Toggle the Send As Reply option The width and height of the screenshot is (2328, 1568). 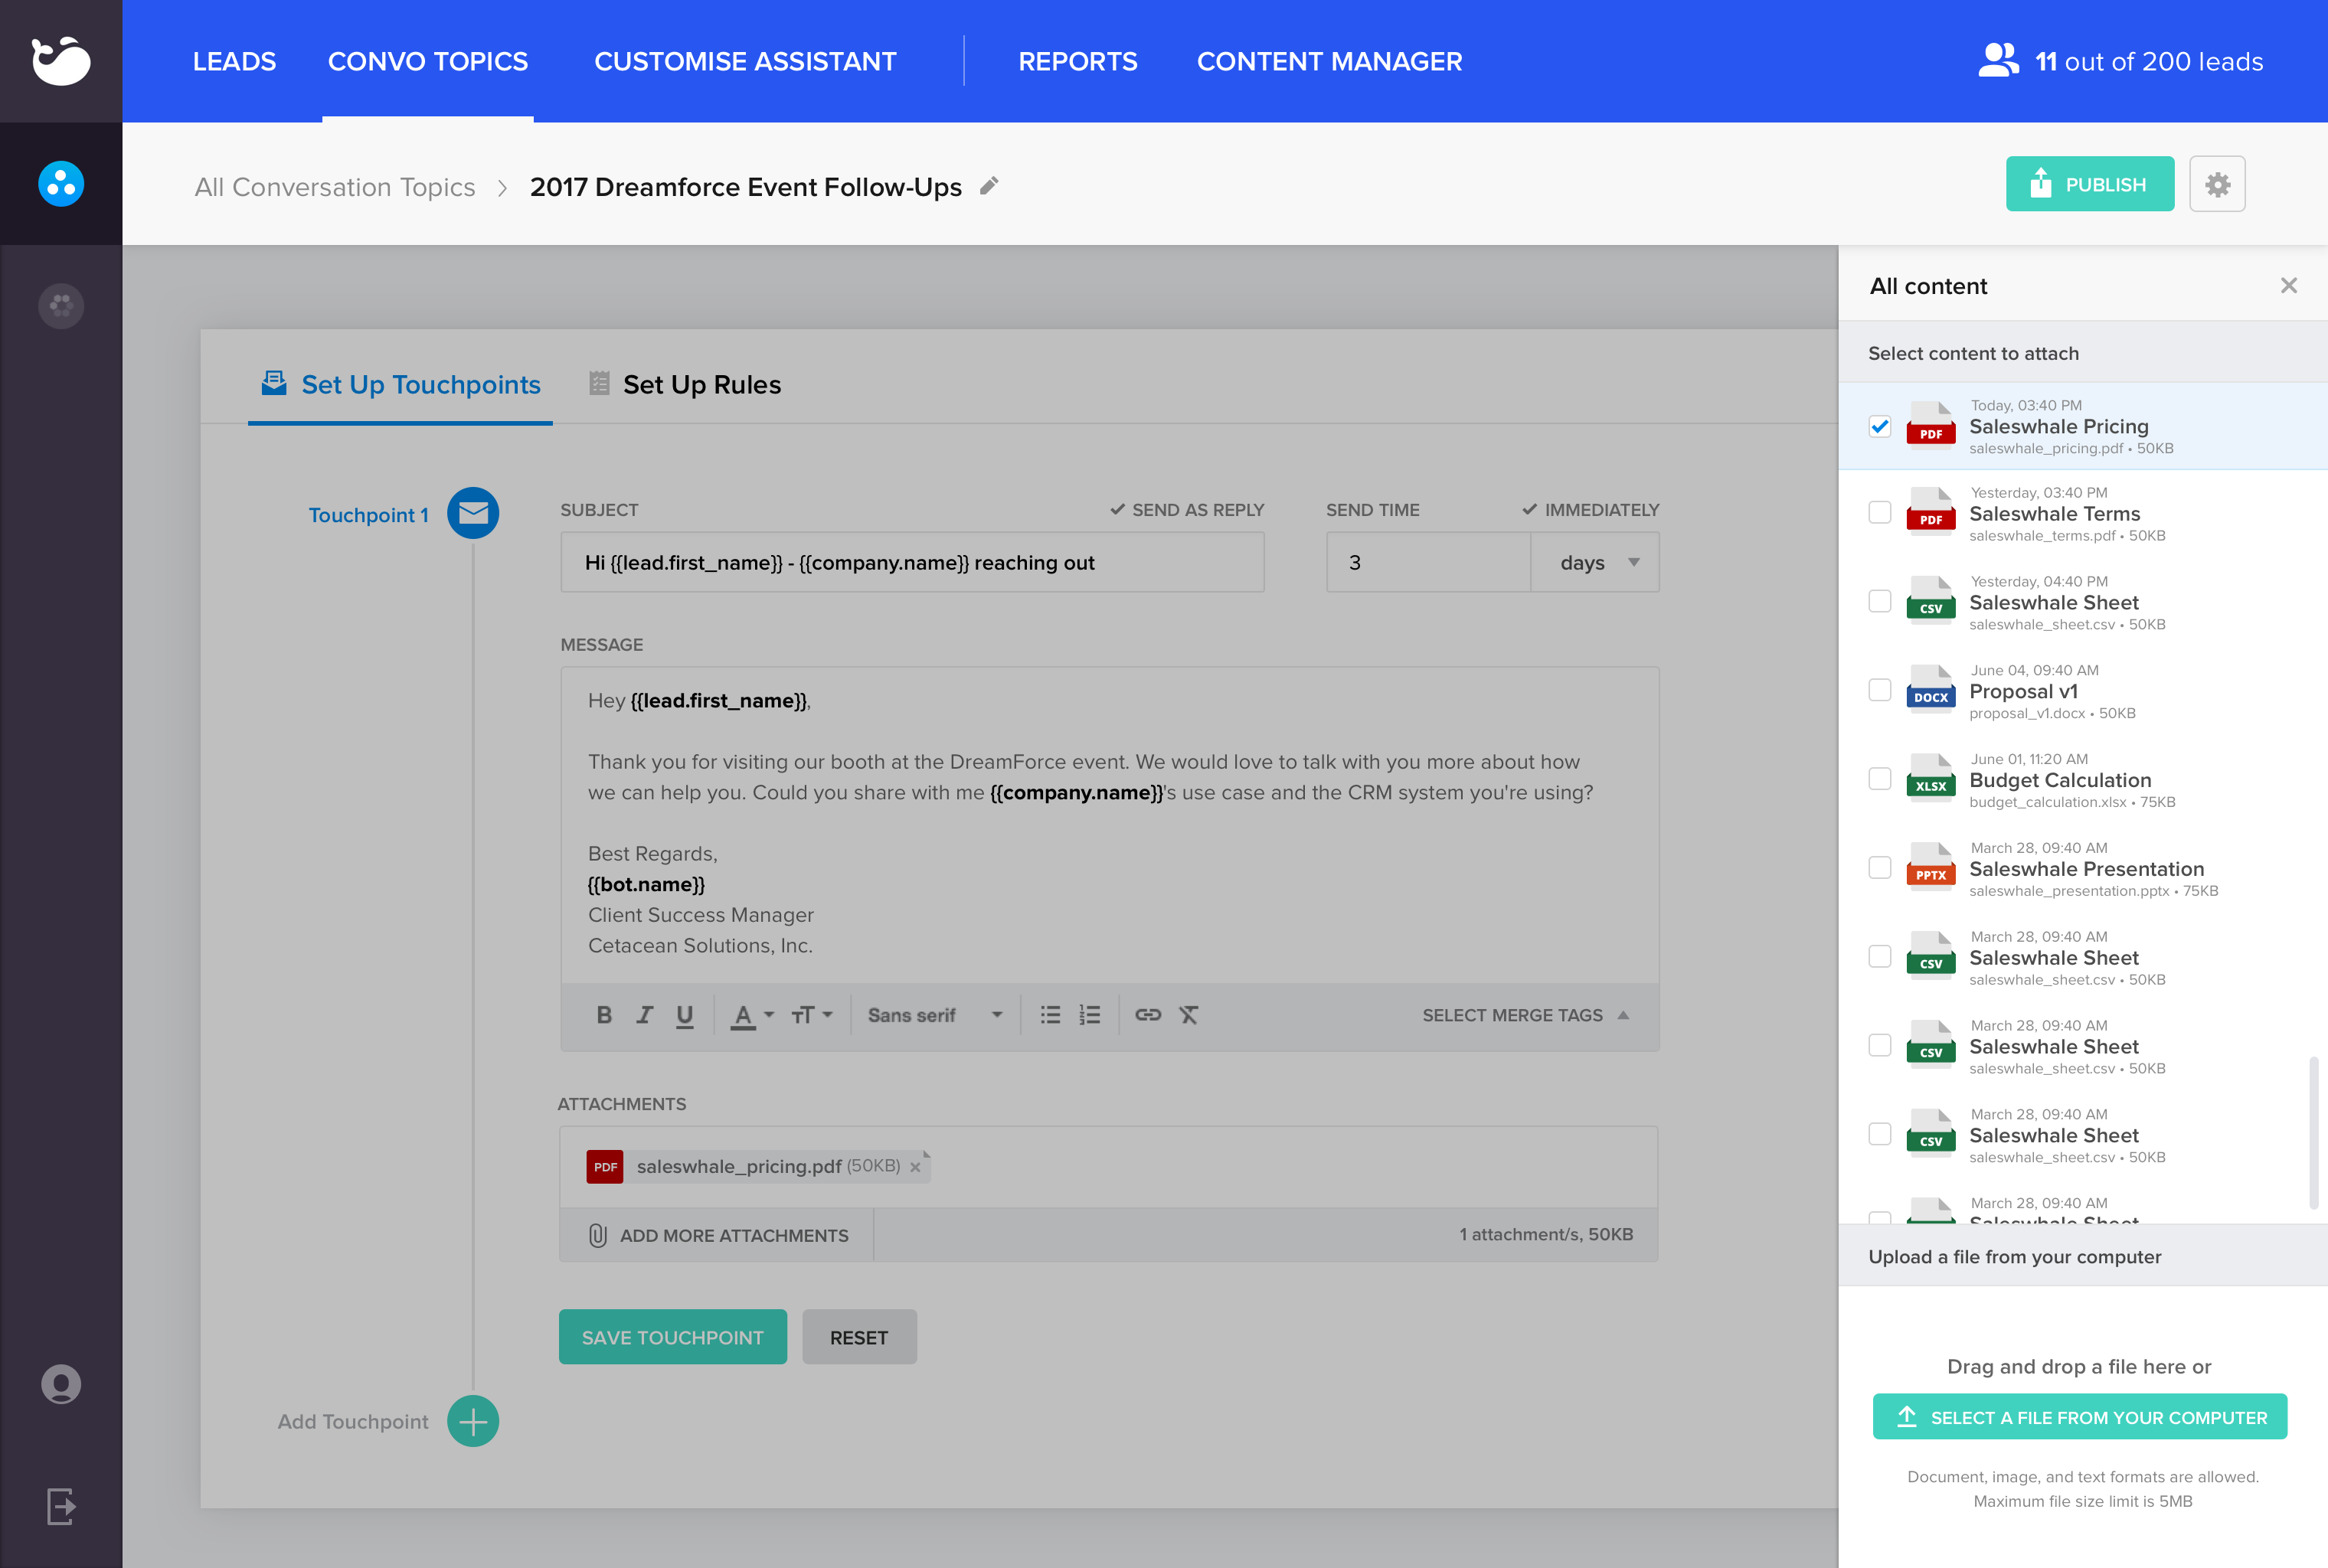point(1187,510)
